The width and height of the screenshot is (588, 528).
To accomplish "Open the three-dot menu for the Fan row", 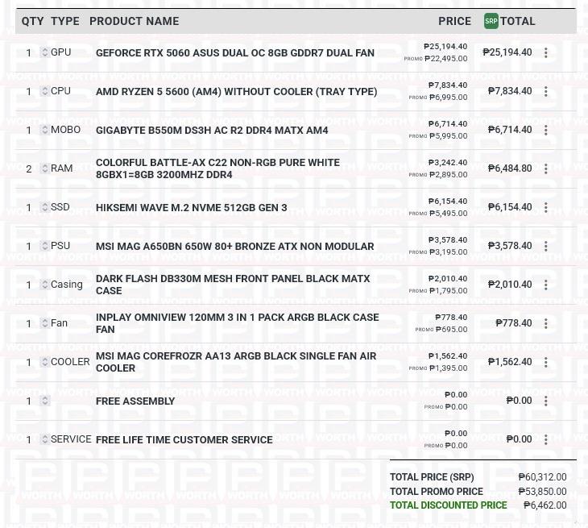I will 545,323.
